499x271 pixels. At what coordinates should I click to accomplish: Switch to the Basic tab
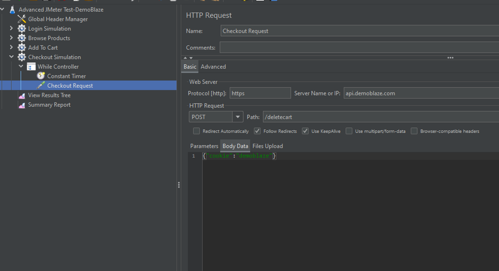tap(190, 67)
